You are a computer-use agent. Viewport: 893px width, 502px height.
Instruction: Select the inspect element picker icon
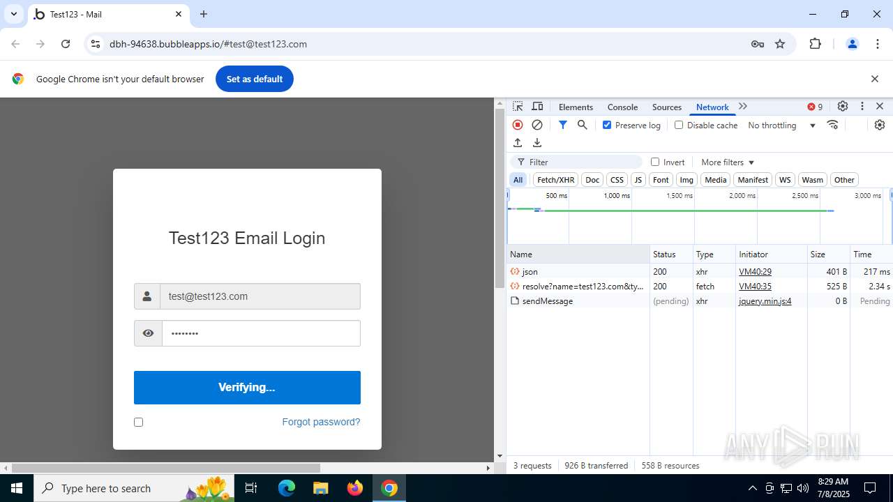coord(518,107)
